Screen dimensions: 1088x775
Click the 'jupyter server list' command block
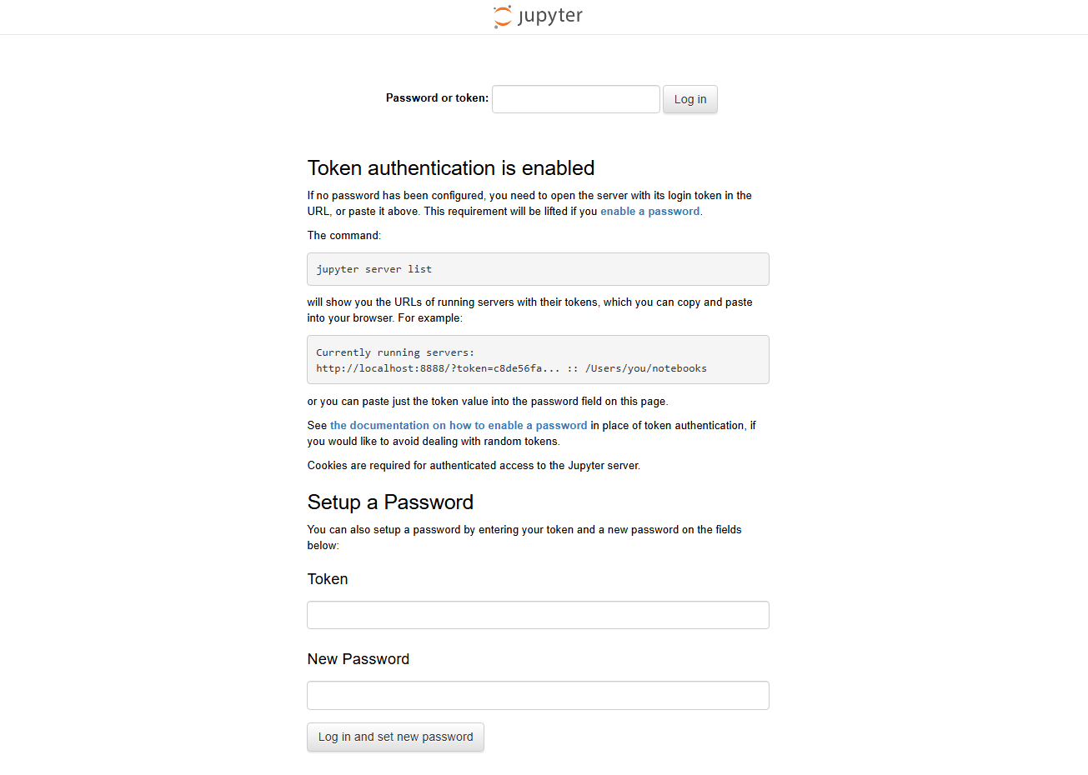click(x=538, y=269)
